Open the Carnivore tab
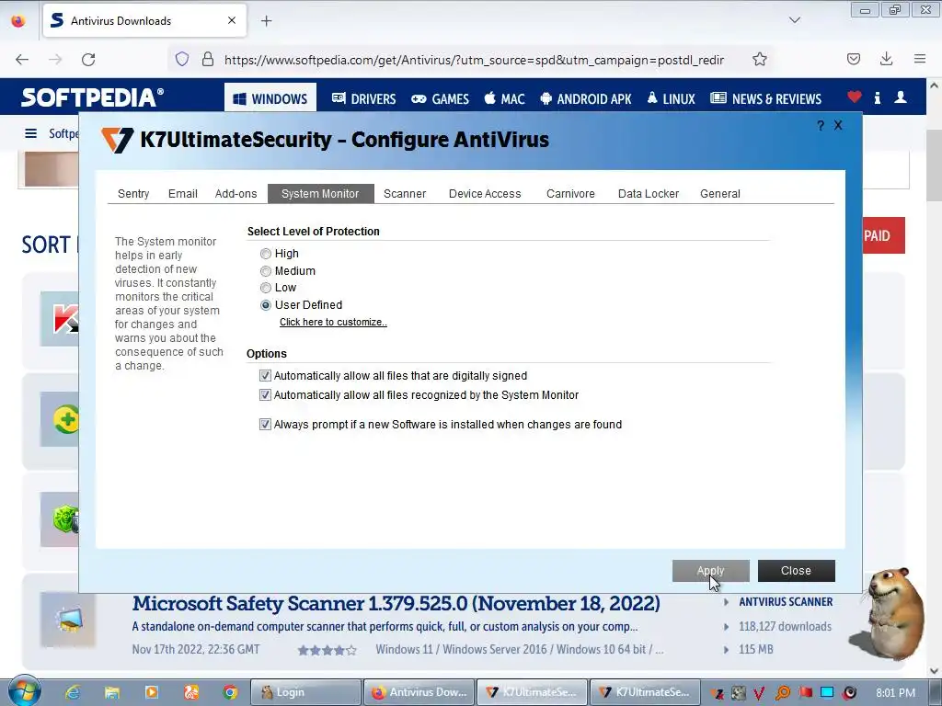The width and height of the screenshot is (942, 706). 570,194
